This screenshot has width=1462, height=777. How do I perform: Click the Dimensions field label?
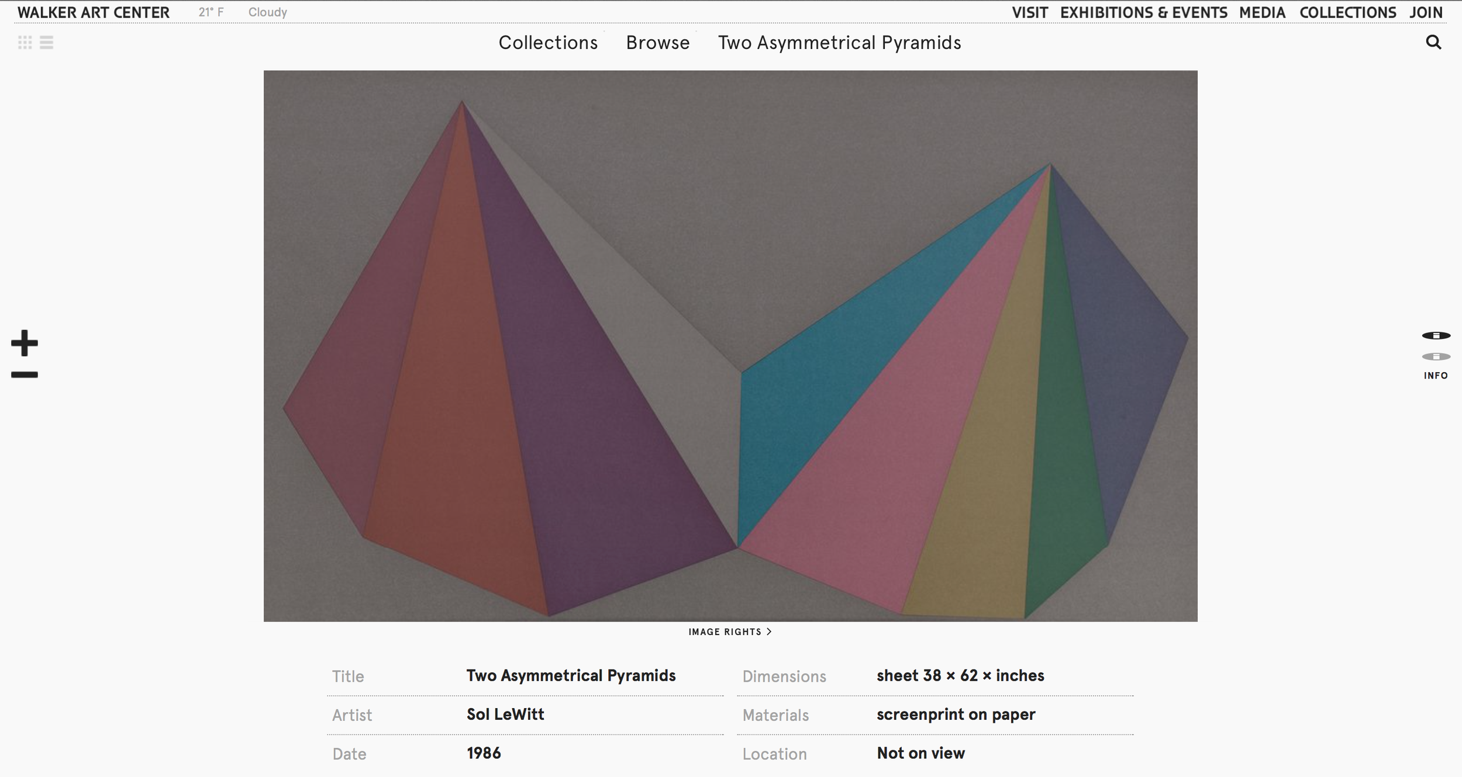(784, 676)
